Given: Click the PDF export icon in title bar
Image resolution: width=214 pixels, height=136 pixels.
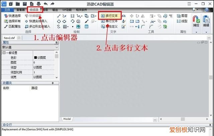Looking at the screenshot, I should pos(32,4).
